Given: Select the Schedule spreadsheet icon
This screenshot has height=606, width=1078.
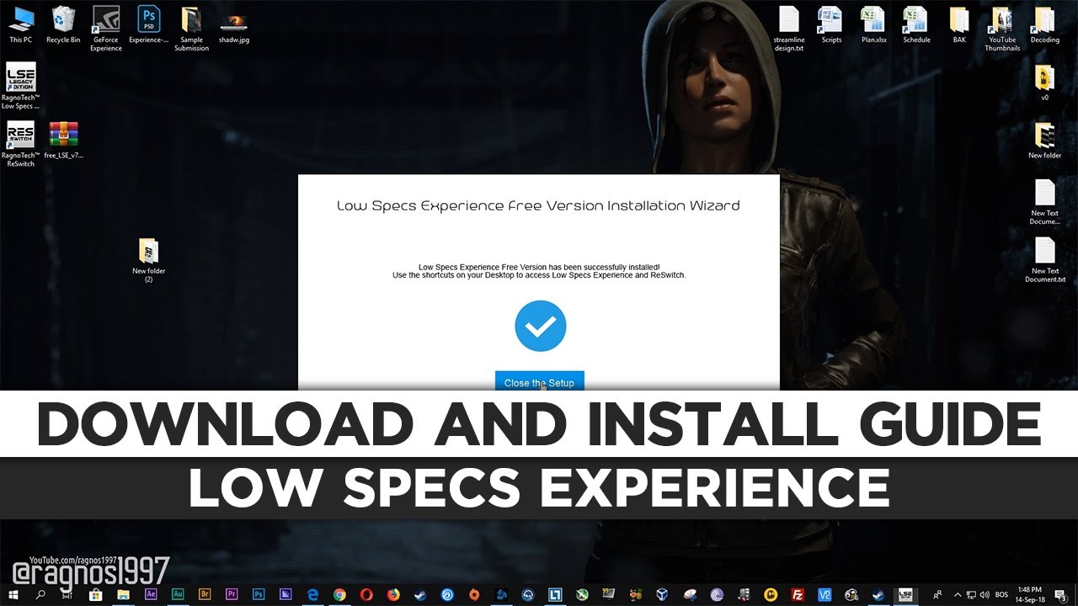Looking at the screenshot, I should [x=916, y=24].
